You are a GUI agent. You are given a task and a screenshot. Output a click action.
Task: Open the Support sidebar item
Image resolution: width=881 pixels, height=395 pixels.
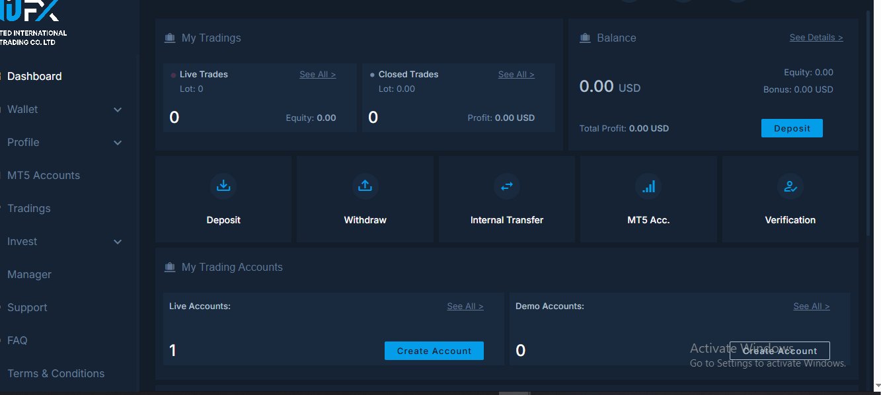[27, 308]
